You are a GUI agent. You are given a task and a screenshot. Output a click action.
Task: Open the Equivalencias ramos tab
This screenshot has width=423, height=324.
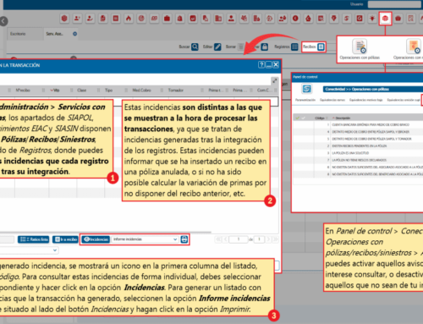pos(332,100)
